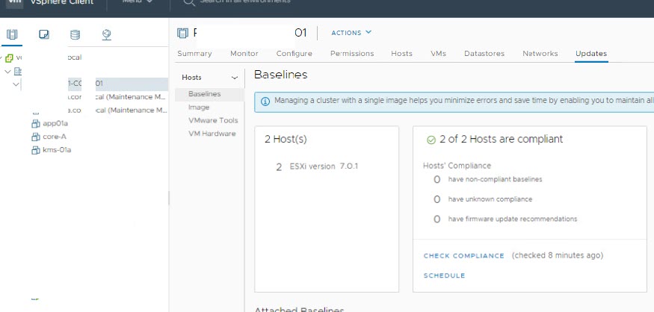The image size is (654, 312).
Task: Select the app01a virtual machine icon
Action: [x=35, y=124]
